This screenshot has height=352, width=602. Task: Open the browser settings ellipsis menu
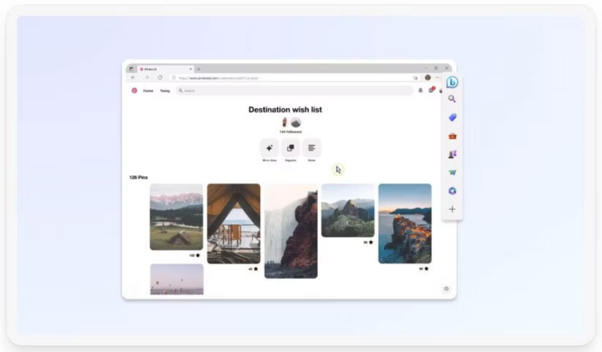pos(437,78)
